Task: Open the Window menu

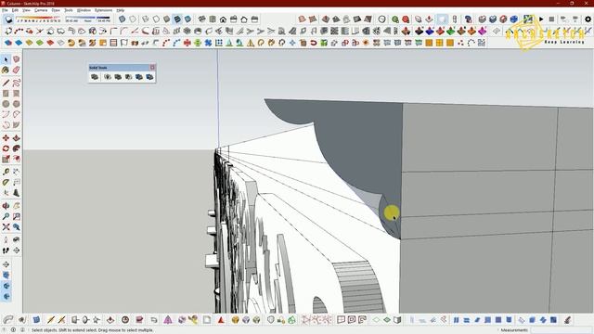Action: (84, 10)
